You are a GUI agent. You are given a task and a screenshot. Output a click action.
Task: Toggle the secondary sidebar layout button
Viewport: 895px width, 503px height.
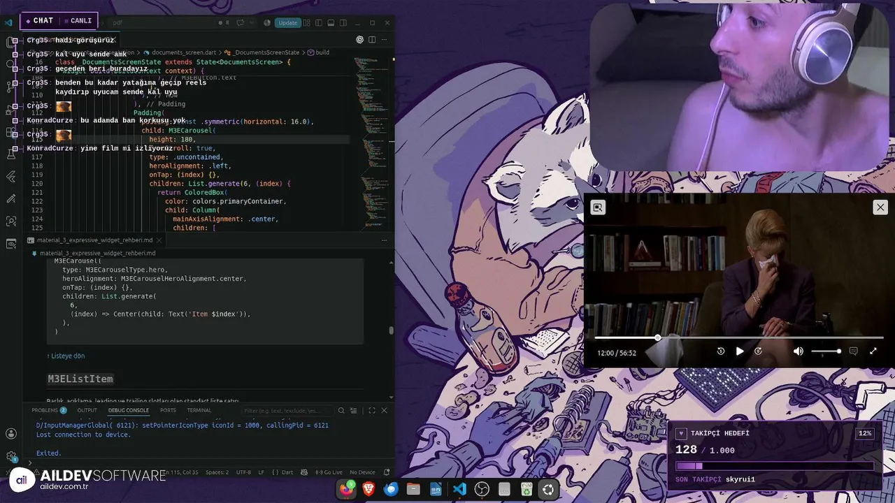point(343,22)
